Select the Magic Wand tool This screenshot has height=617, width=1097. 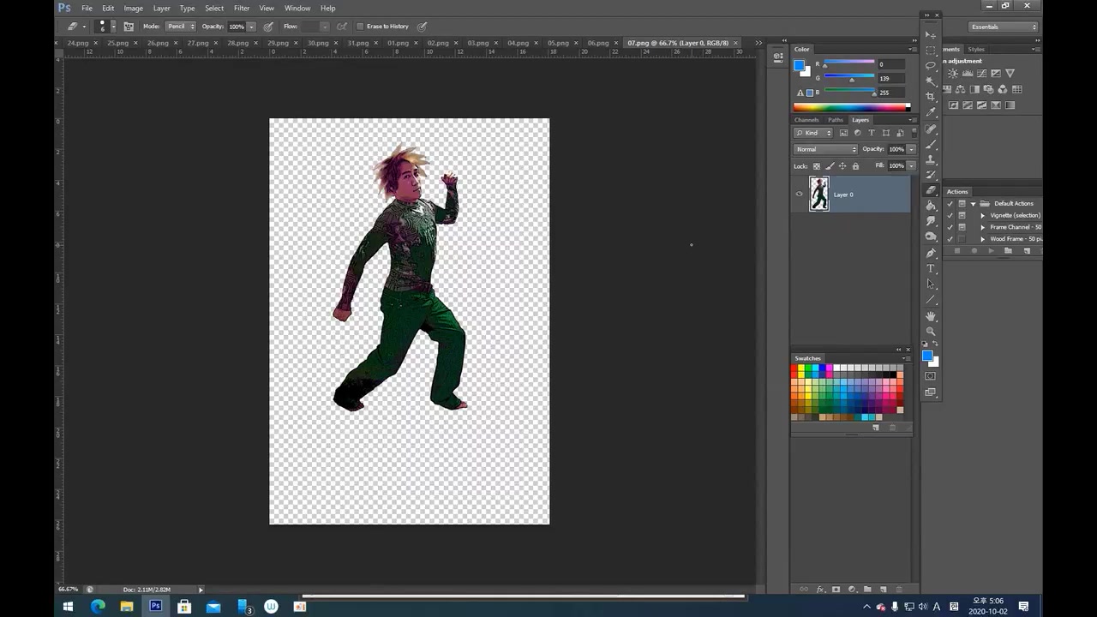pos(931,81)
